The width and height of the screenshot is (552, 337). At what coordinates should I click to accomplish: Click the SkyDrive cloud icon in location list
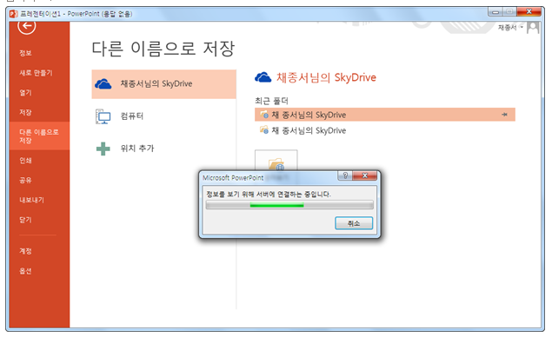pos(103,83)
